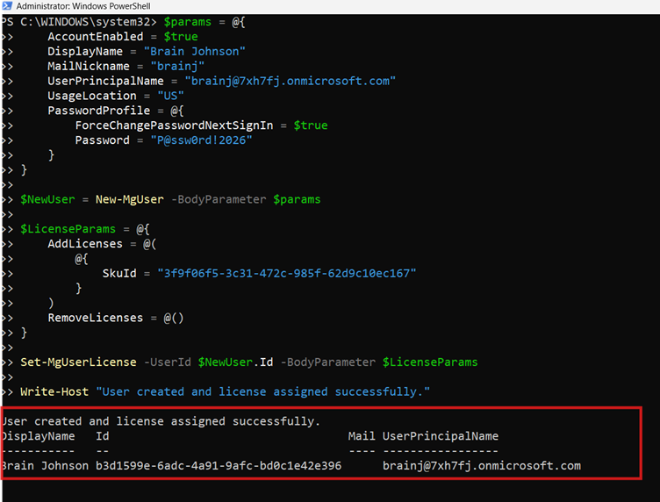This screenshot has height=502, width=660.
Task: Click the output line "User created and license assigned successfully."
Action: point(161,421)
